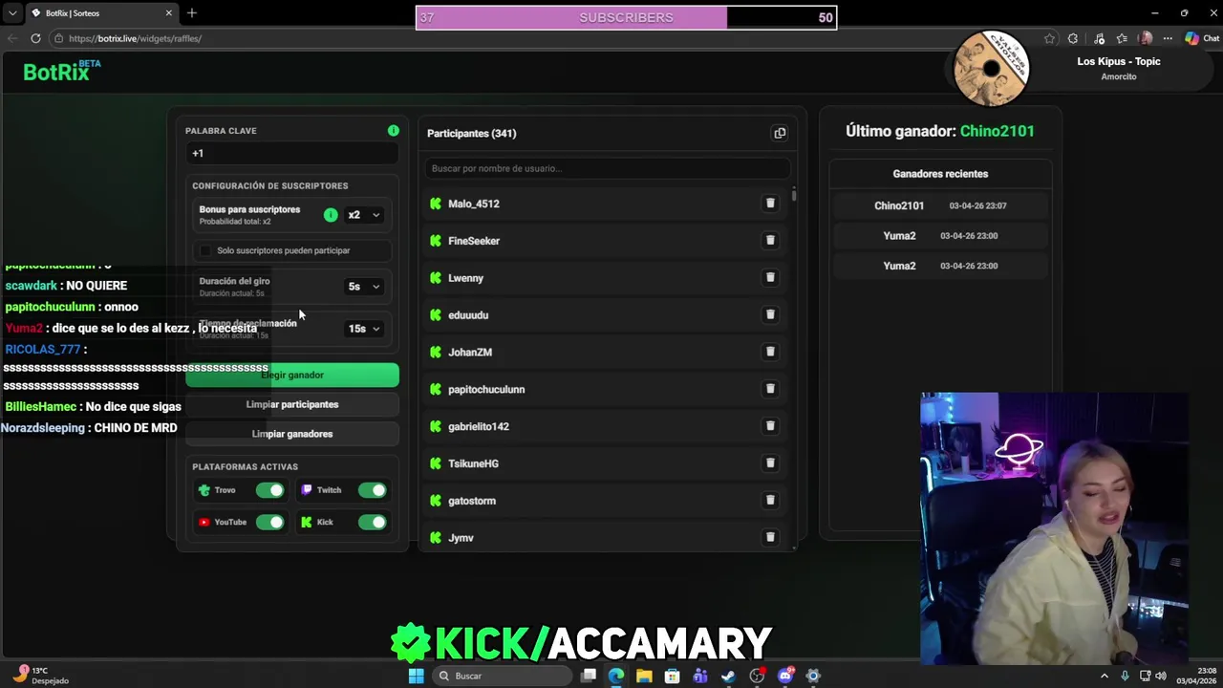Toggle the Trovo platform switch
The image size is (1223, 688).
(269, 490)
